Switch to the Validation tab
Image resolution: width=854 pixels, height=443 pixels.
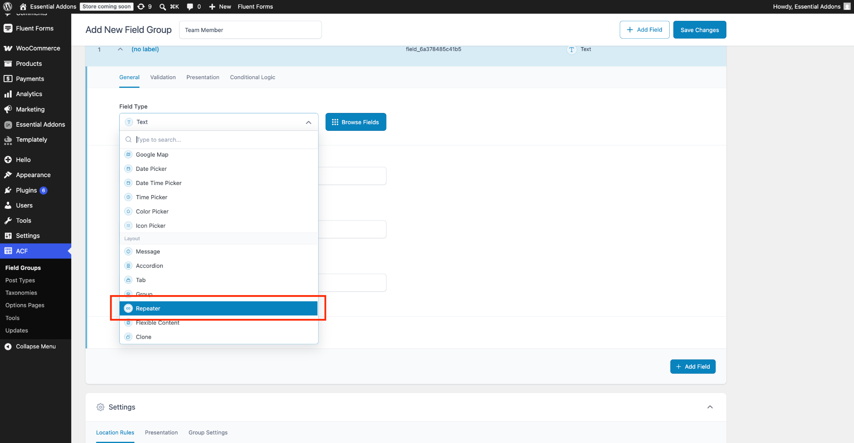[163, 78]
